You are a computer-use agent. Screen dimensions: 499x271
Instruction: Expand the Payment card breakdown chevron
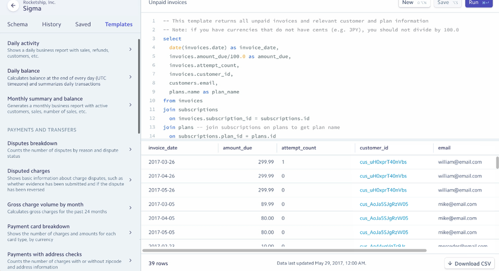130,233
